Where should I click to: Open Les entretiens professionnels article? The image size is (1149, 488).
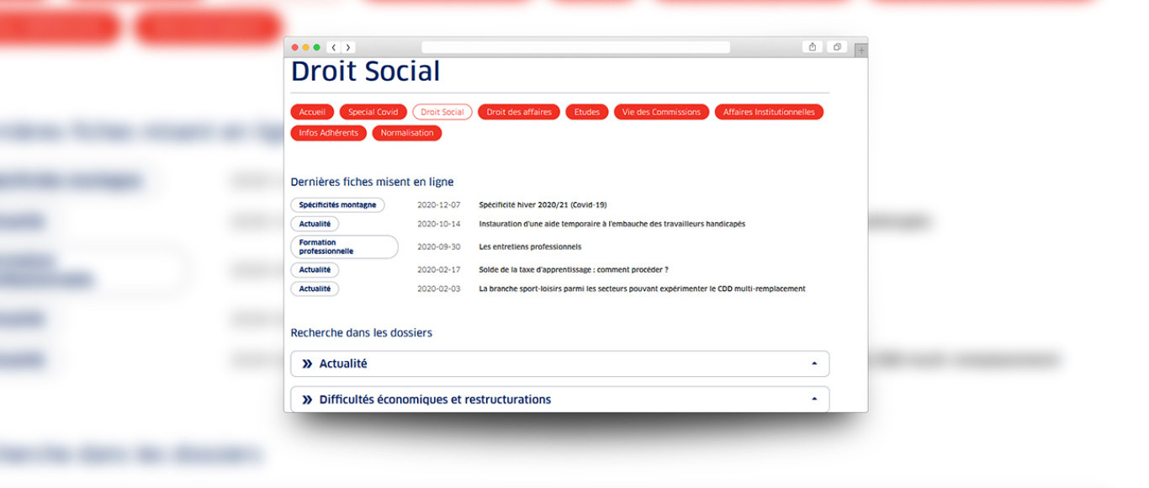530,247
